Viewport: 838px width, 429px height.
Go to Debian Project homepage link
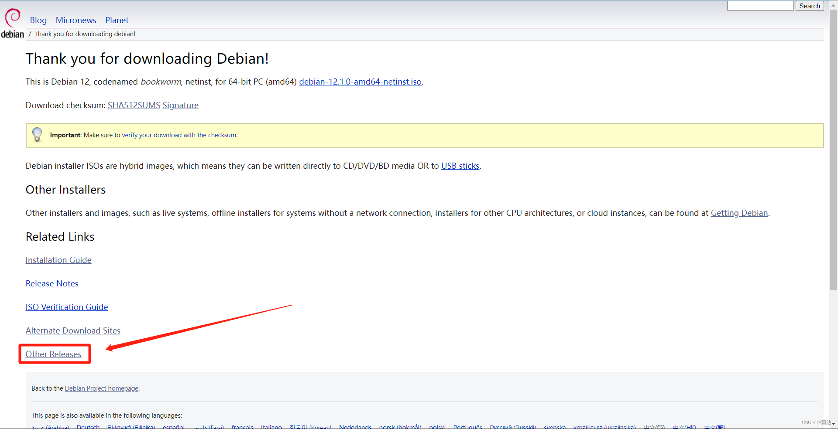[102, 388]
